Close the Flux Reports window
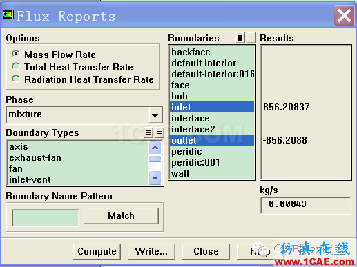The height and width of the screenshot is (267, 357). [344, 16]
